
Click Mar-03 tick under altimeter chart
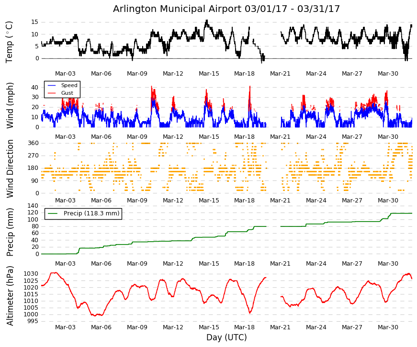pyautogui.click(x=65, y=327)
